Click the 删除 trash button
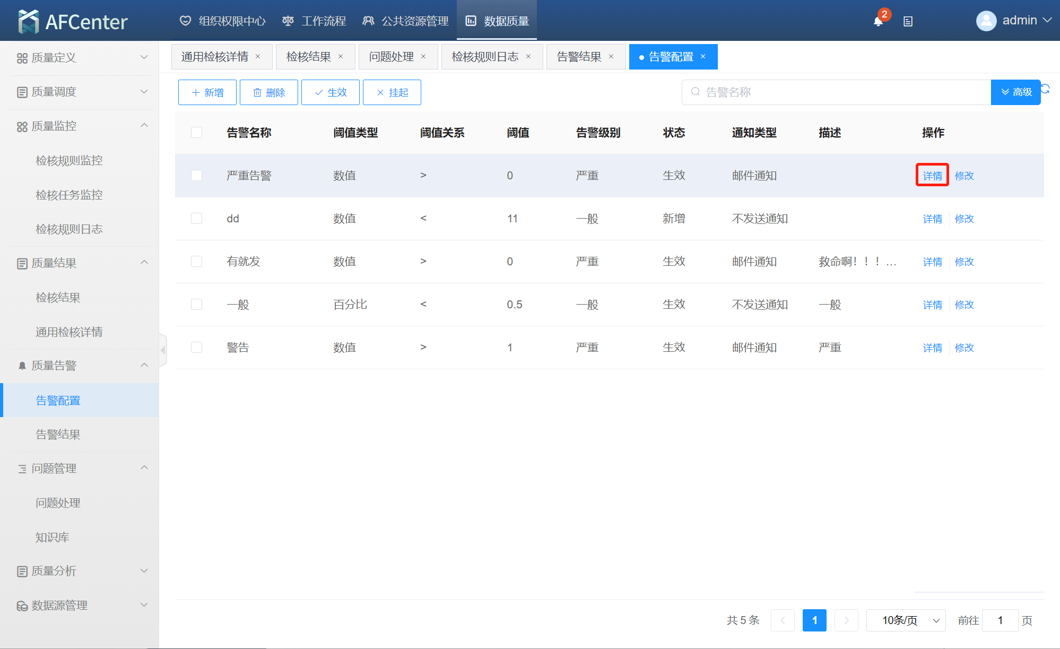The width and height of the screenshot is (1060, 649). [269, 92]
